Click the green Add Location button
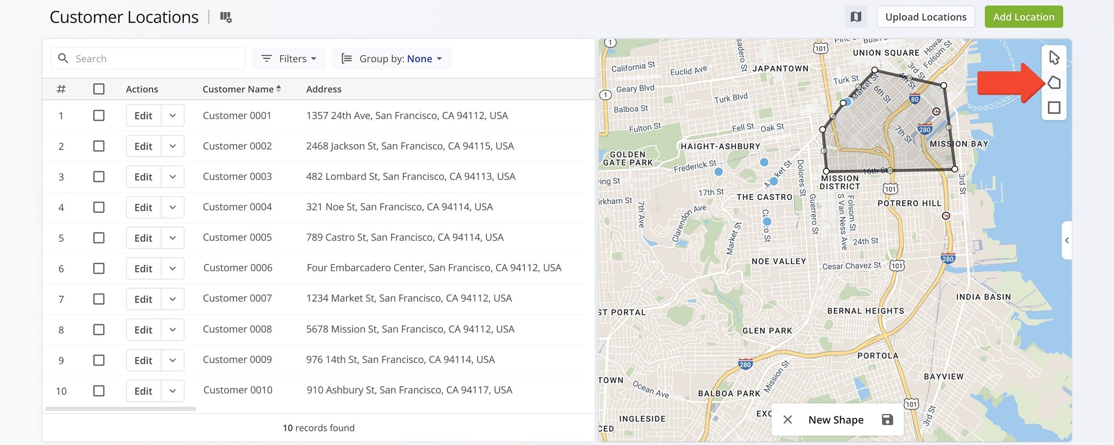The height and width of the screenshot is (445, 1114). [1023, 17]
